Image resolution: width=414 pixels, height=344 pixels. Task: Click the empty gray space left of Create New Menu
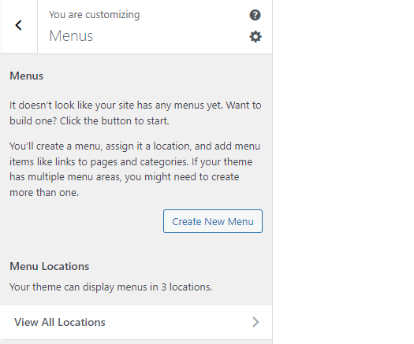pos(84,221)
